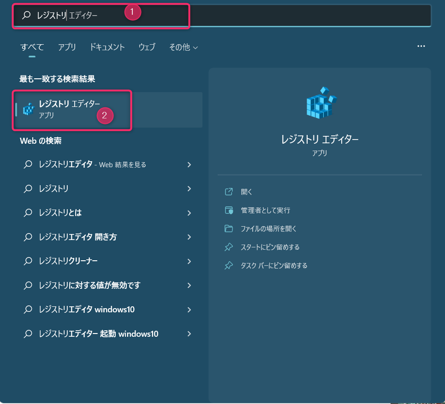Click the スタートにピン留めする pin icon
The width and height of the screenshot is (445, 404).
tap(229, 247)
